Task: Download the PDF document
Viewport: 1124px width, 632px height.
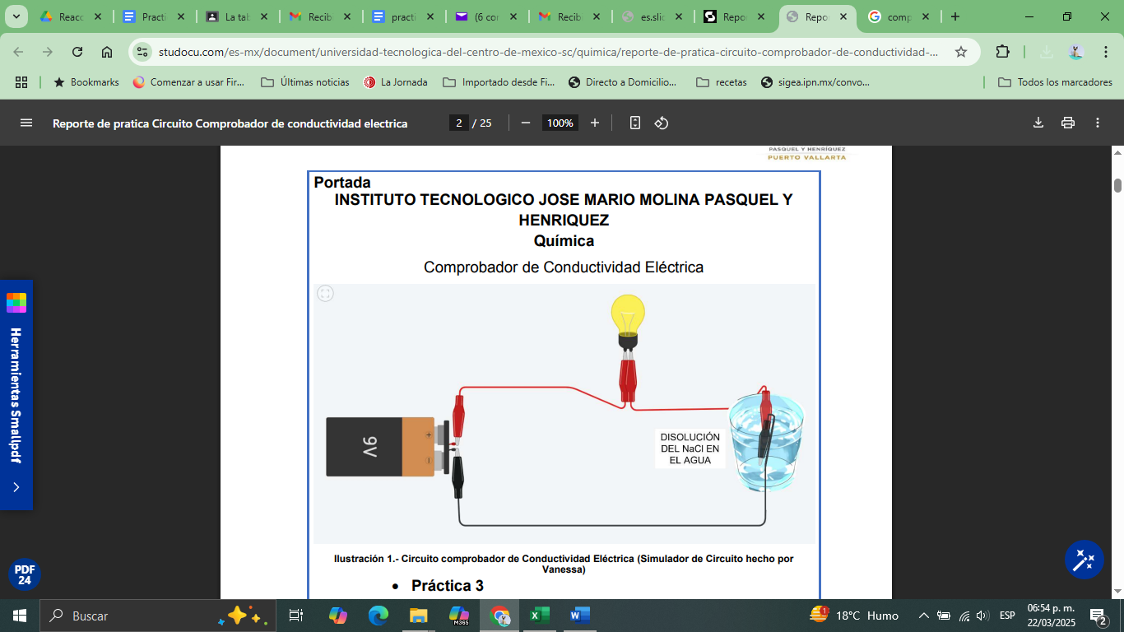Action: click(1038, 123)
